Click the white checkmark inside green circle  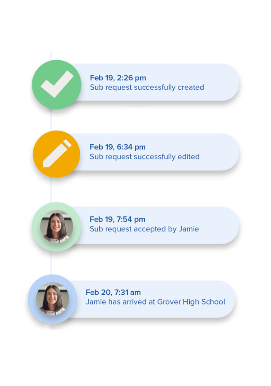pos(57,84)
